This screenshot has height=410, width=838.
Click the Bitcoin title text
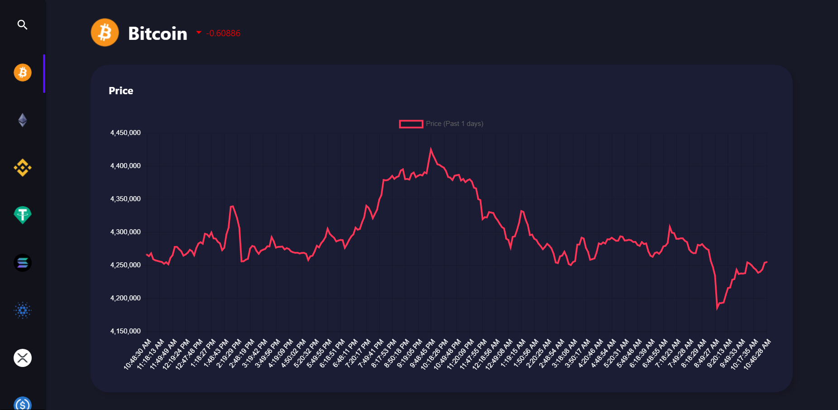[x=158, y=34]
